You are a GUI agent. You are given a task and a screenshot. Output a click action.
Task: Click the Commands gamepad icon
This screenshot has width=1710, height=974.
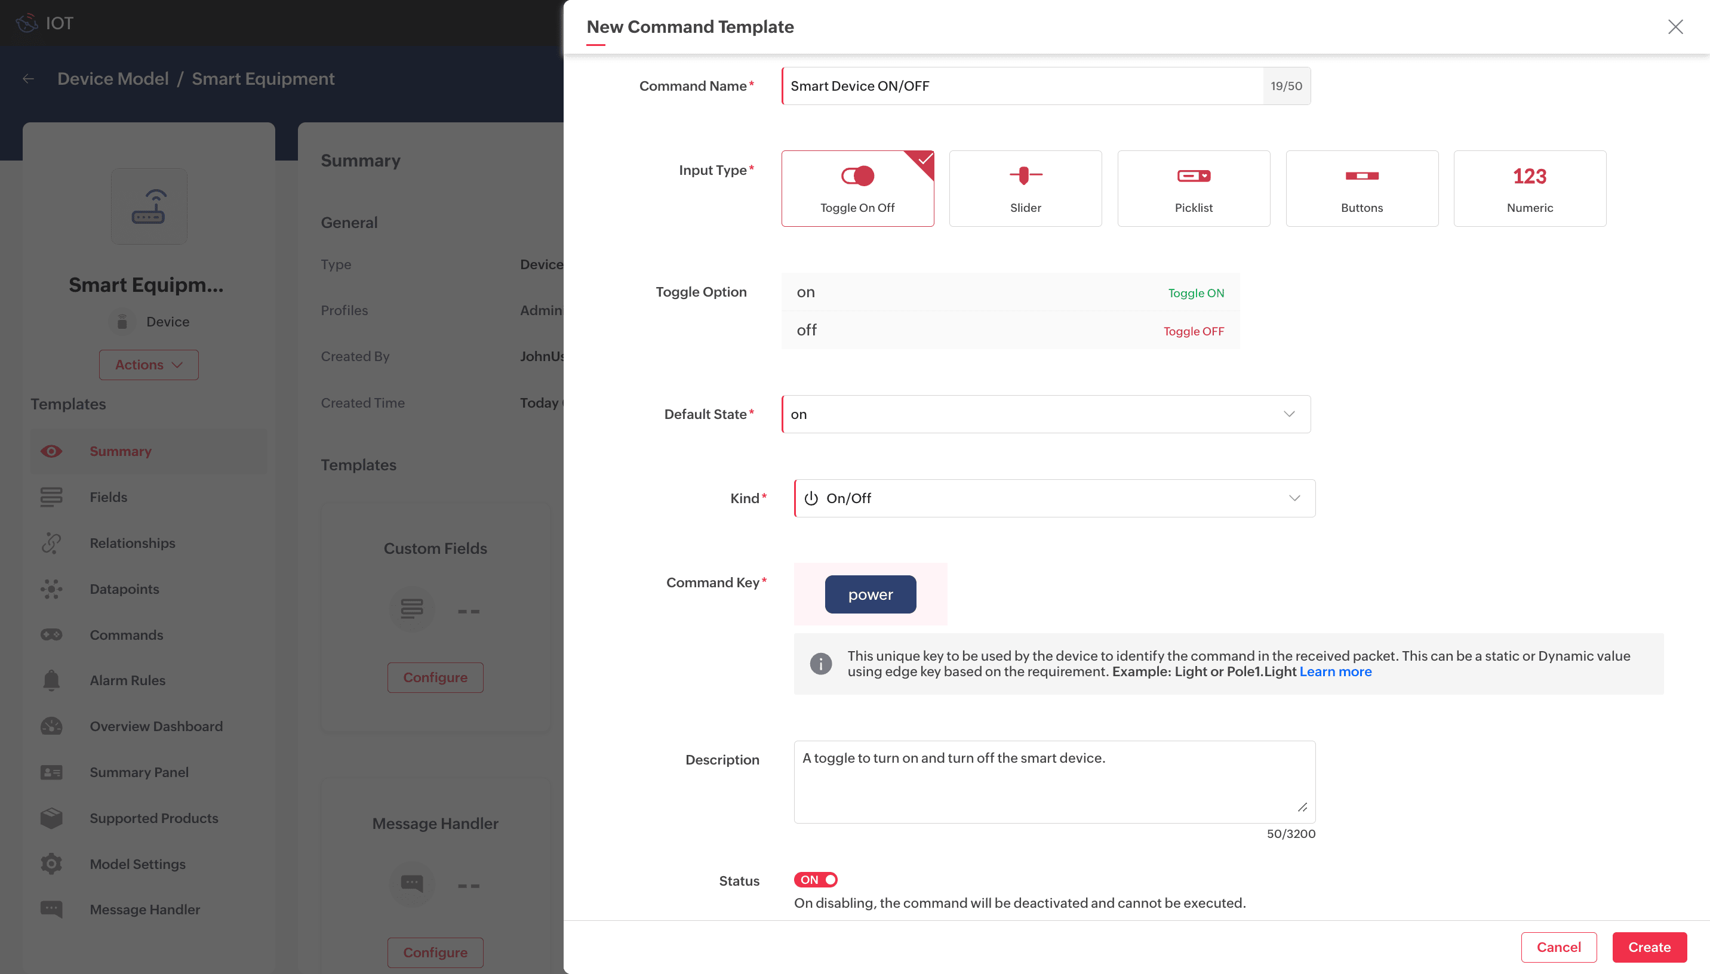pos(51,635)
